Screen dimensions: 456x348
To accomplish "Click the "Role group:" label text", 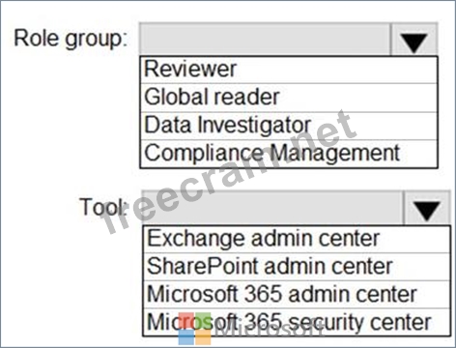I will tap(71, 39).
